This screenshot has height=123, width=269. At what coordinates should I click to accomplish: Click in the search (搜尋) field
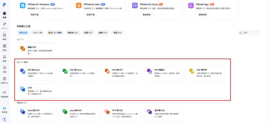(249, 33)
